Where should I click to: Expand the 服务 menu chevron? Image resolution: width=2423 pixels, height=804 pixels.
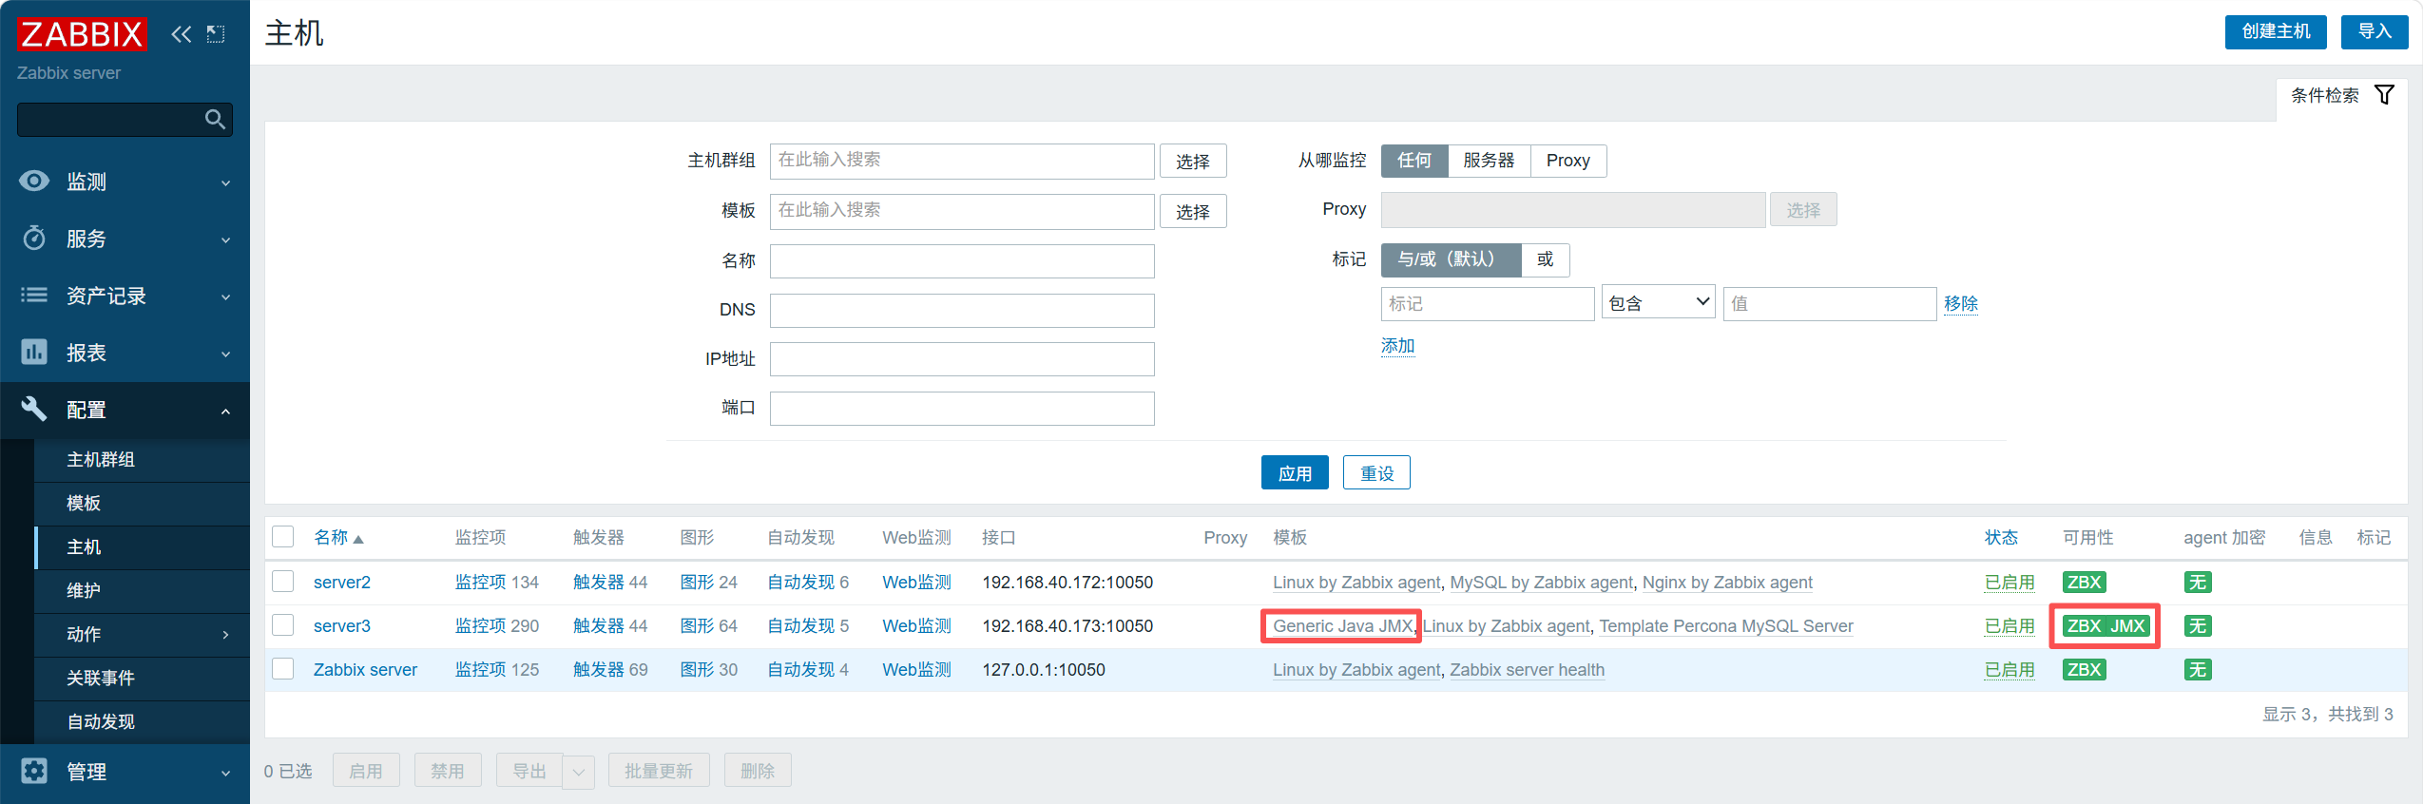point(225,239)
